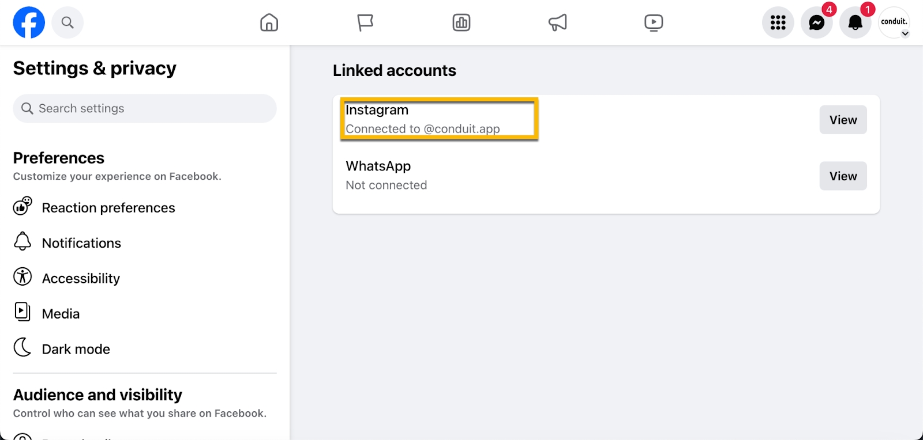Select Notifications in the settings sidebar

(81, 243)
